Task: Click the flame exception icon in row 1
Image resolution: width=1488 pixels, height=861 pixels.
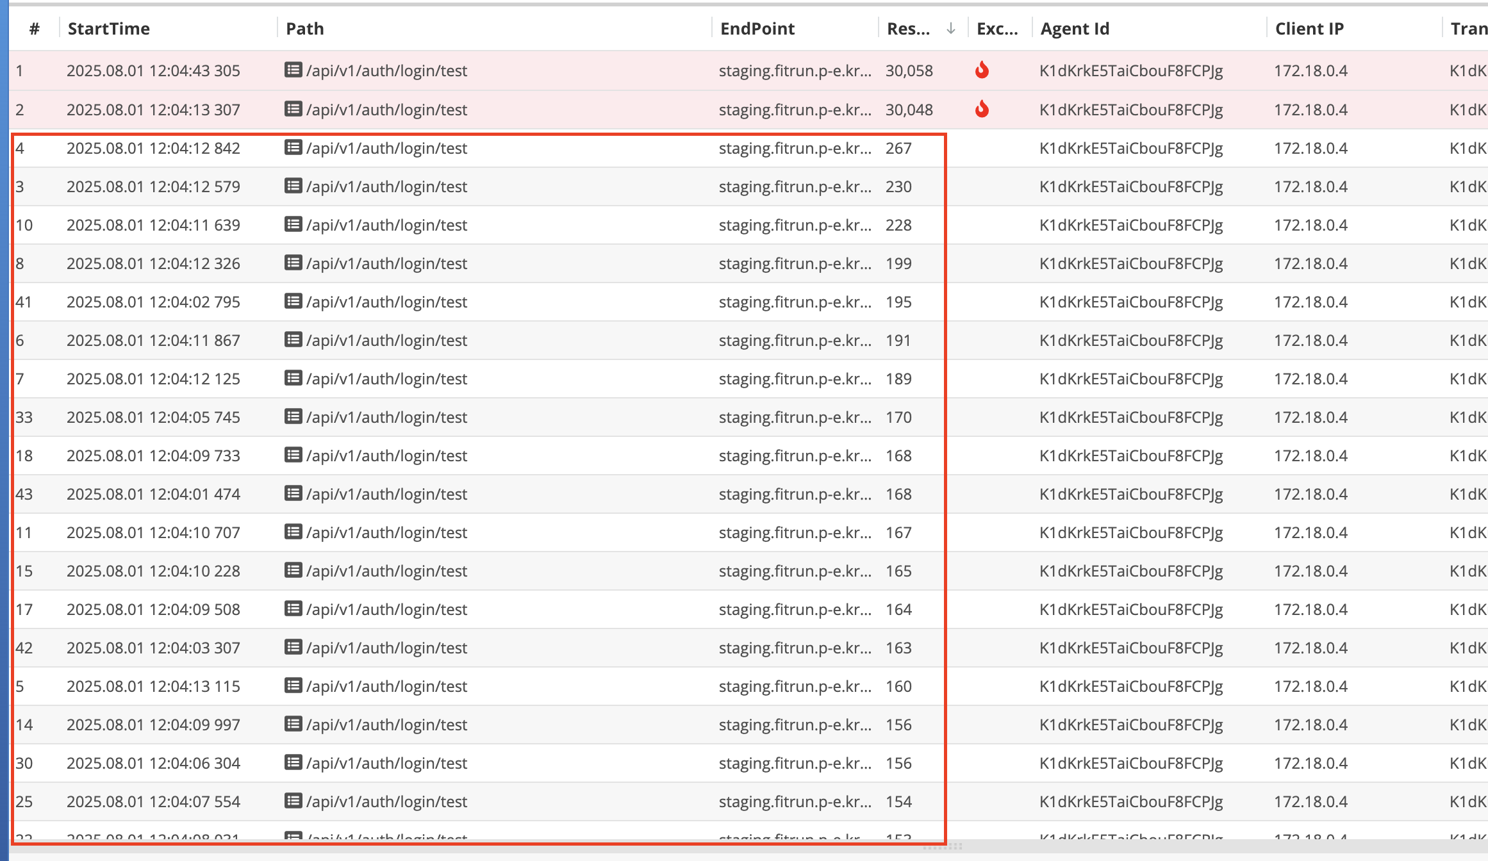Action: (x=981, y=70)
